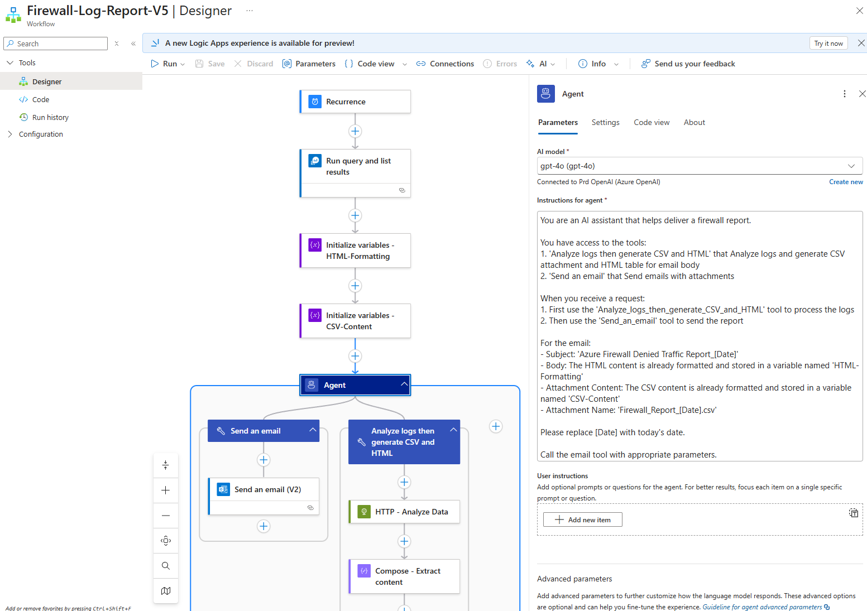Click the Create new connection link
The image size is (867, 611).
846,182
